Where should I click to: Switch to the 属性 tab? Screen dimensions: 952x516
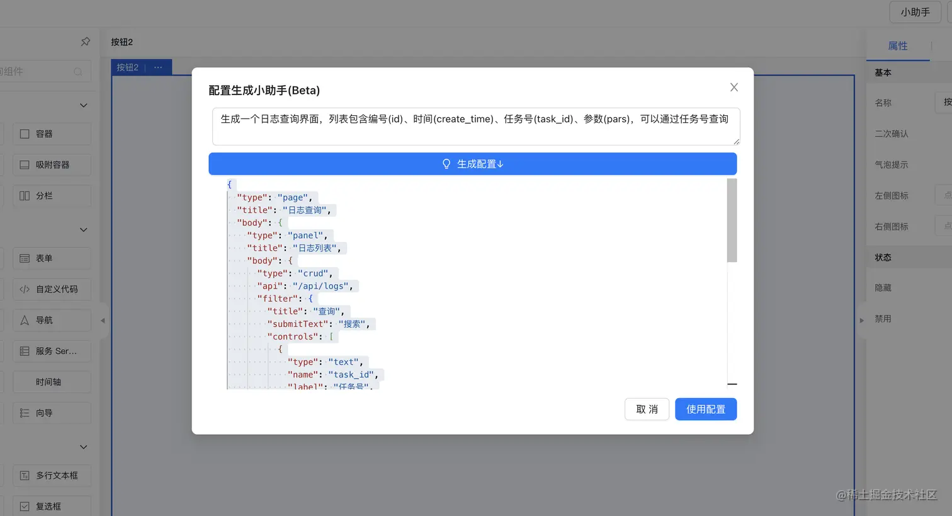click(898, 46)
